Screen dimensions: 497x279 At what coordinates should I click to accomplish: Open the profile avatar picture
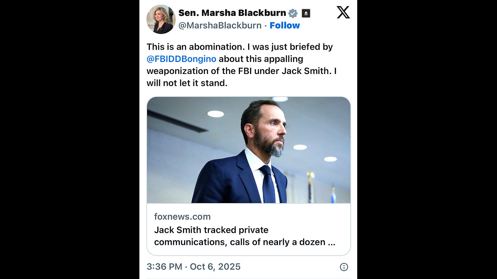[161, 19]
